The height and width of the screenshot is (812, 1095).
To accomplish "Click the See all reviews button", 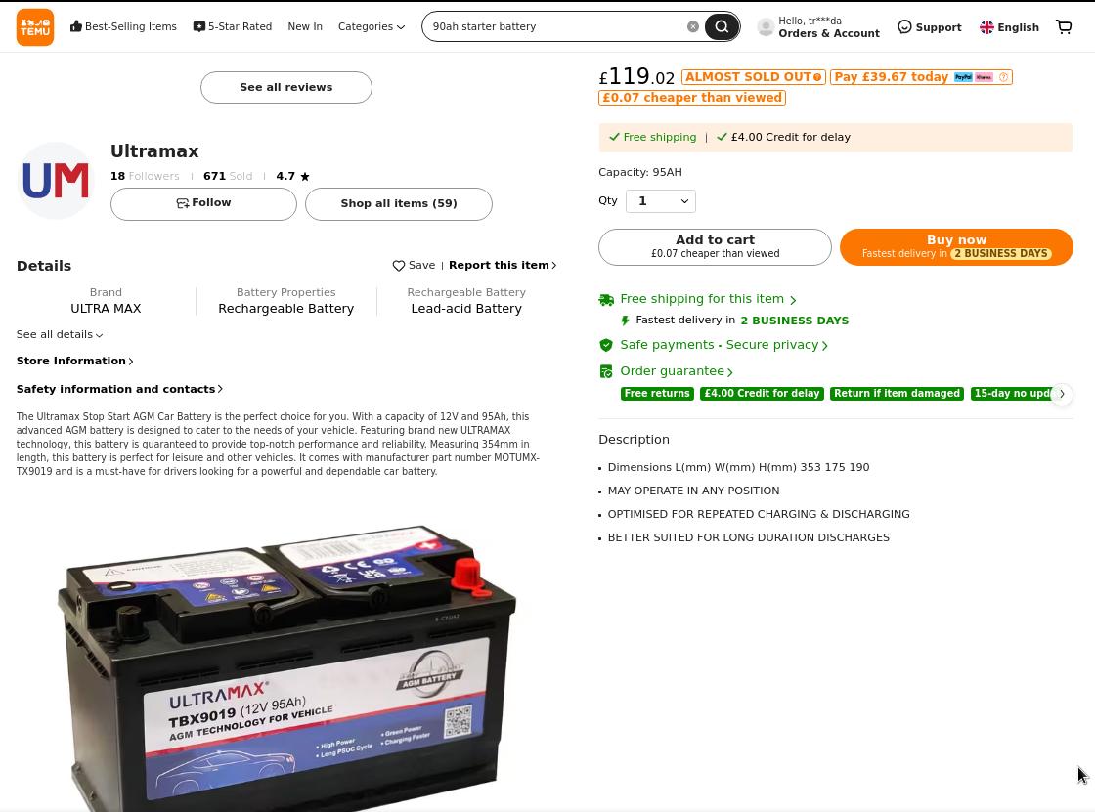I will tap(286, 87).
